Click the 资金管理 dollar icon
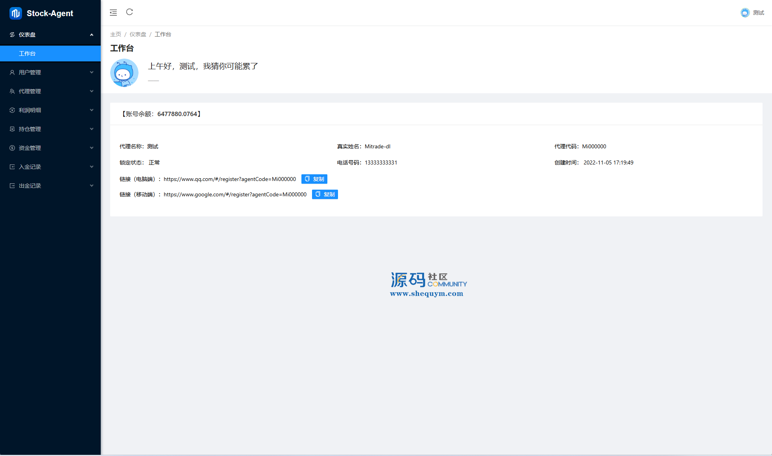772x456 pixels. (12, 148)
